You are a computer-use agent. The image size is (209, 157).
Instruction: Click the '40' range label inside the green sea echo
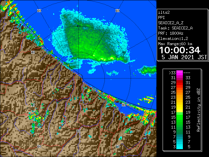click(x=79, y=26)
